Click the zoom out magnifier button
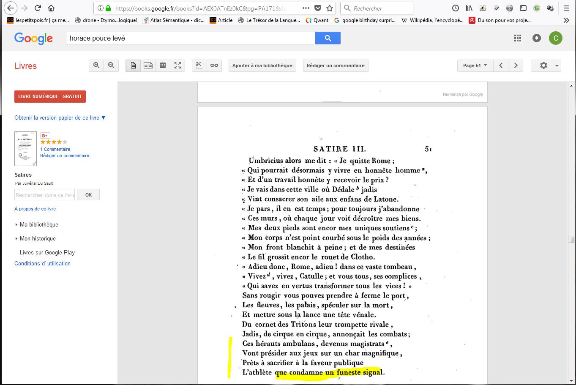Viewport: 576px width, 385px height. pos(111,66)
